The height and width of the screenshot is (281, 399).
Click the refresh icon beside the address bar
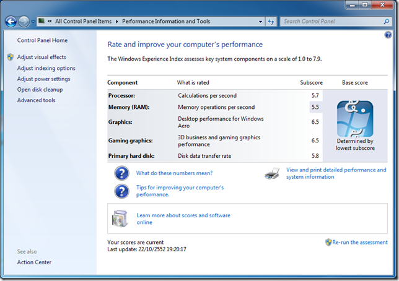[x=271, y=22]
